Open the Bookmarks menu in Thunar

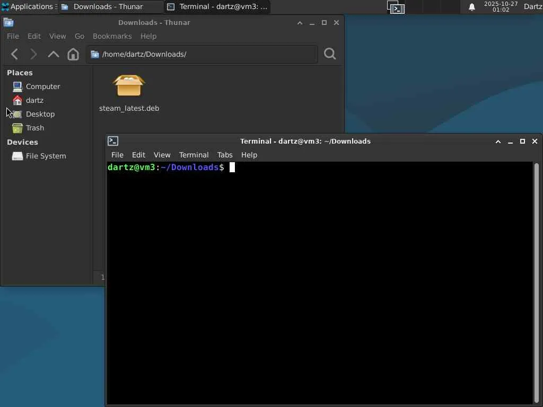(112, 36)
